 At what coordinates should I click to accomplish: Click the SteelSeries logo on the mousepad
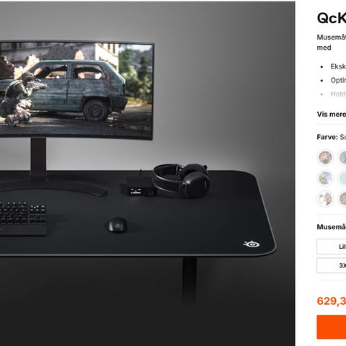pyautogui.click(x=252, y=244)
